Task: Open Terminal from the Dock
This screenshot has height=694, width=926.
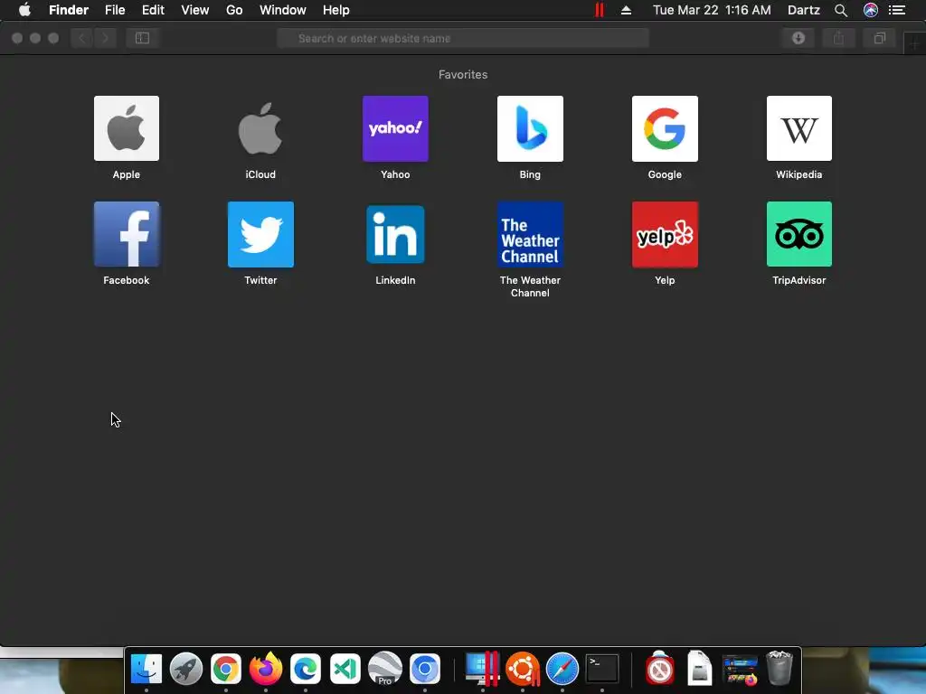Action: coord(601,670)
